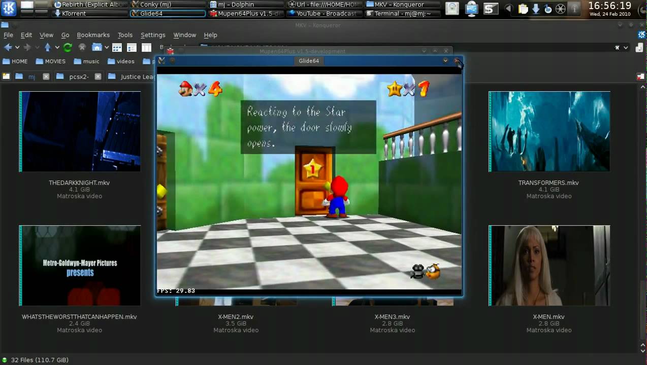Viewport: 647px width, 365px height.
Task: Switch to Rebirth (Explicit Album) taskbar entry
Action: click(89, 5)
